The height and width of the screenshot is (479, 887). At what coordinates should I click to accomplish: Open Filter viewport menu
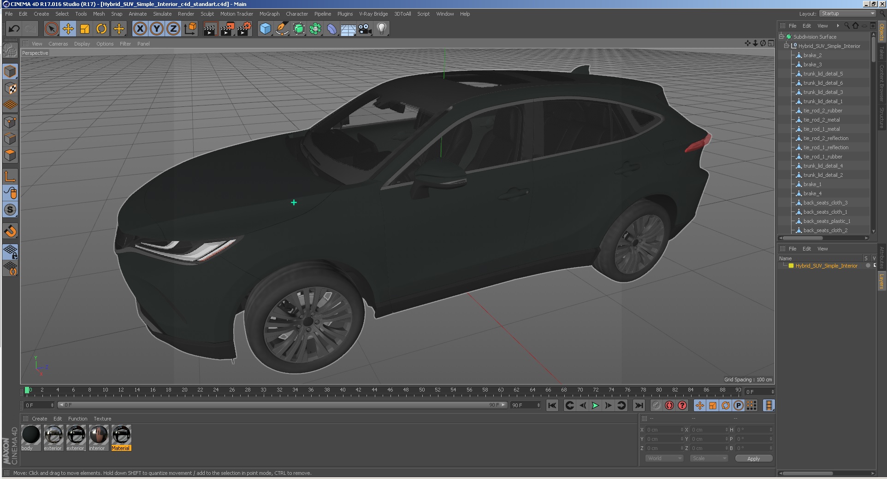tap(125, 44)
